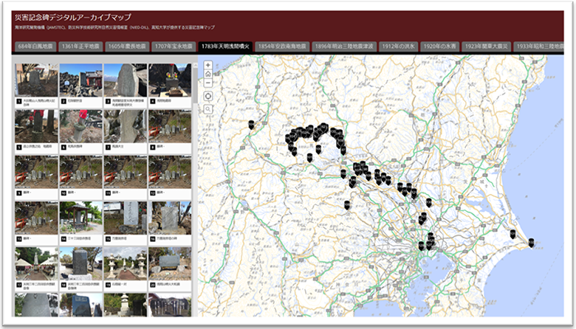Click the find my location button
576x329 pixels.
[208, 96]
